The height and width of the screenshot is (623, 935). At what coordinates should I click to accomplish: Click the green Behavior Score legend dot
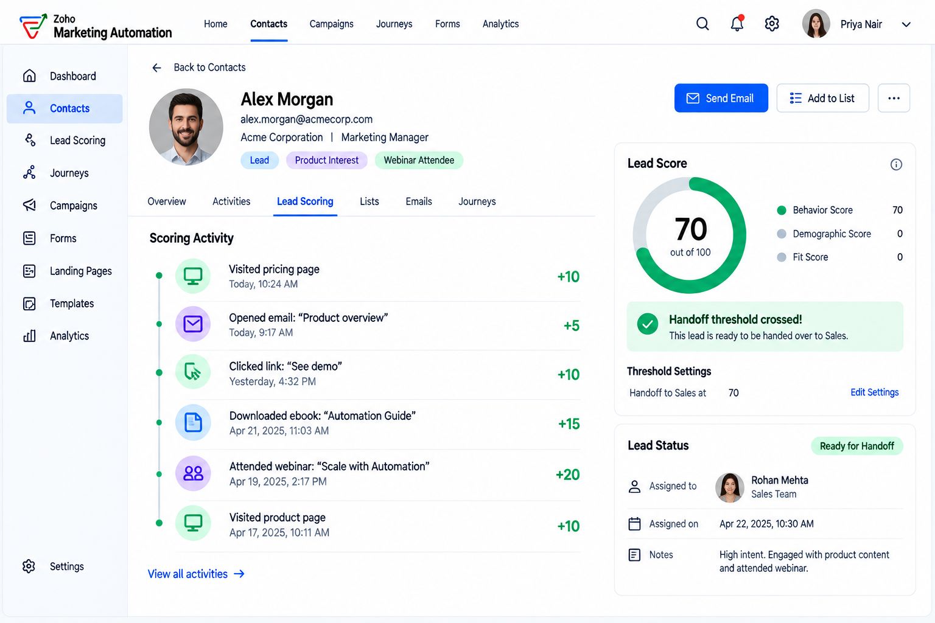(782, 211)
